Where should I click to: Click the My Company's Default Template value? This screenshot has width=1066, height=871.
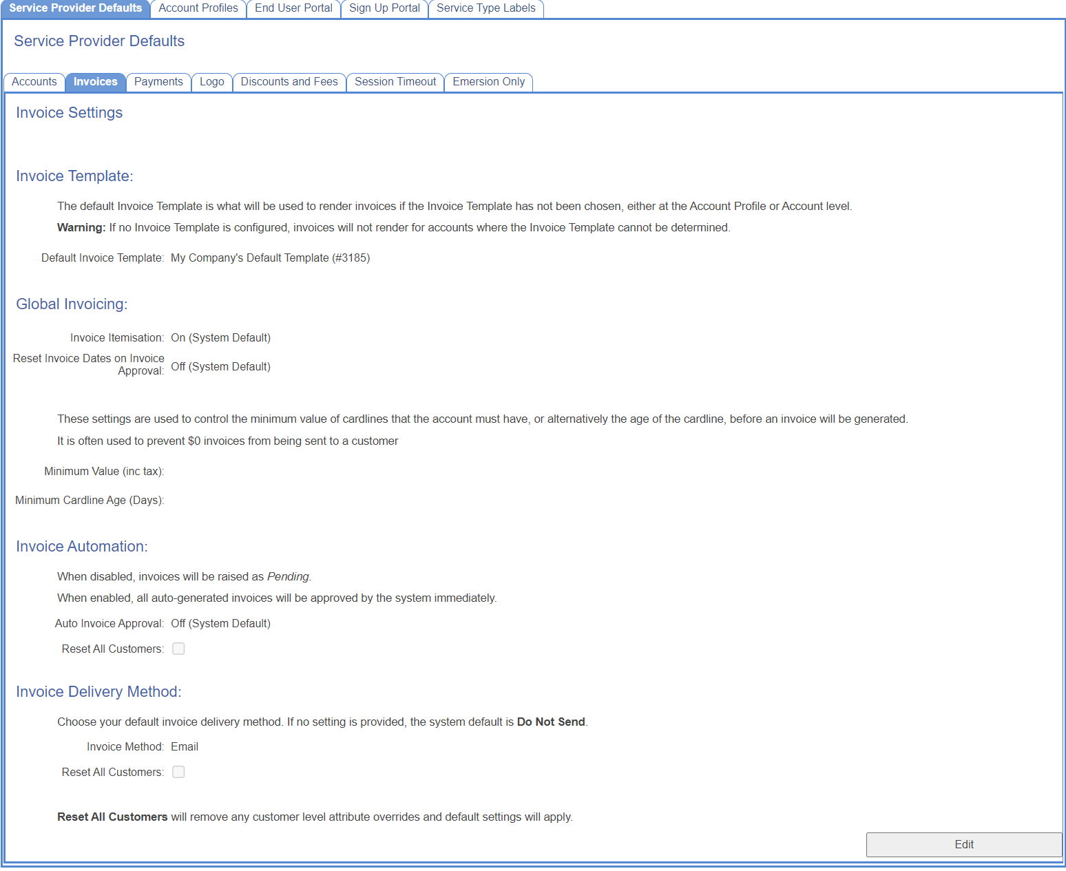point(270,258)
